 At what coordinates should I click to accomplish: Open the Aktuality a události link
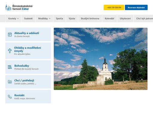click(27, 33)
